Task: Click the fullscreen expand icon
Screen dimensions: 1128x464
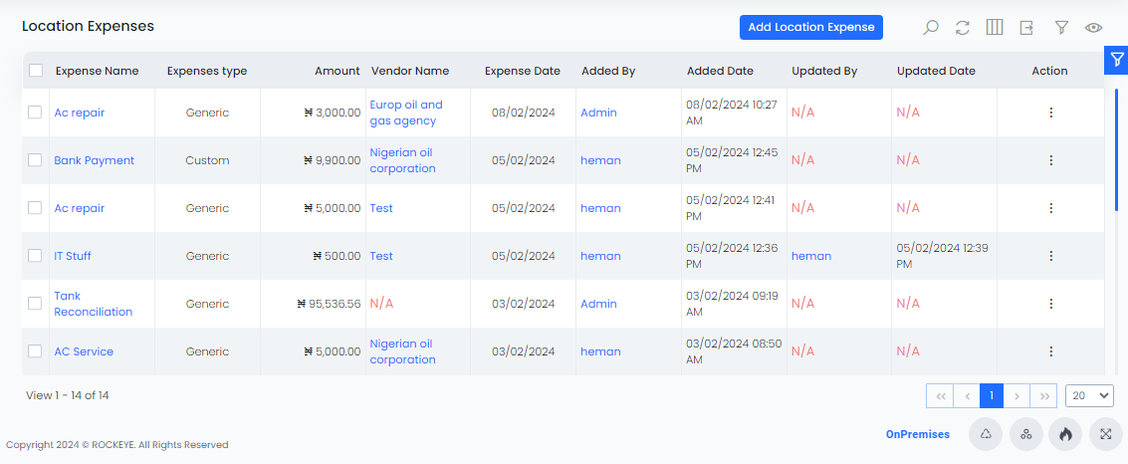Action: coord(1106,434)
